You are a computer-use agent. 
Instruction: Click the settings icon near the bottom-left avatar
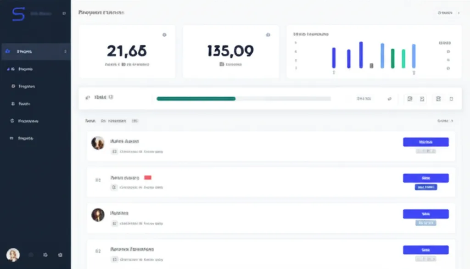pyautogui.click(x=60, y=255)
